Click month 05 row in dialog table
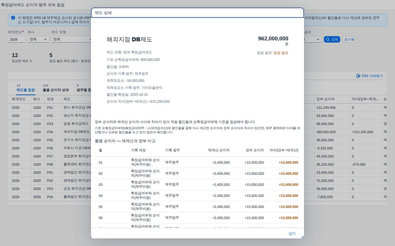 (x=197, y=207)
